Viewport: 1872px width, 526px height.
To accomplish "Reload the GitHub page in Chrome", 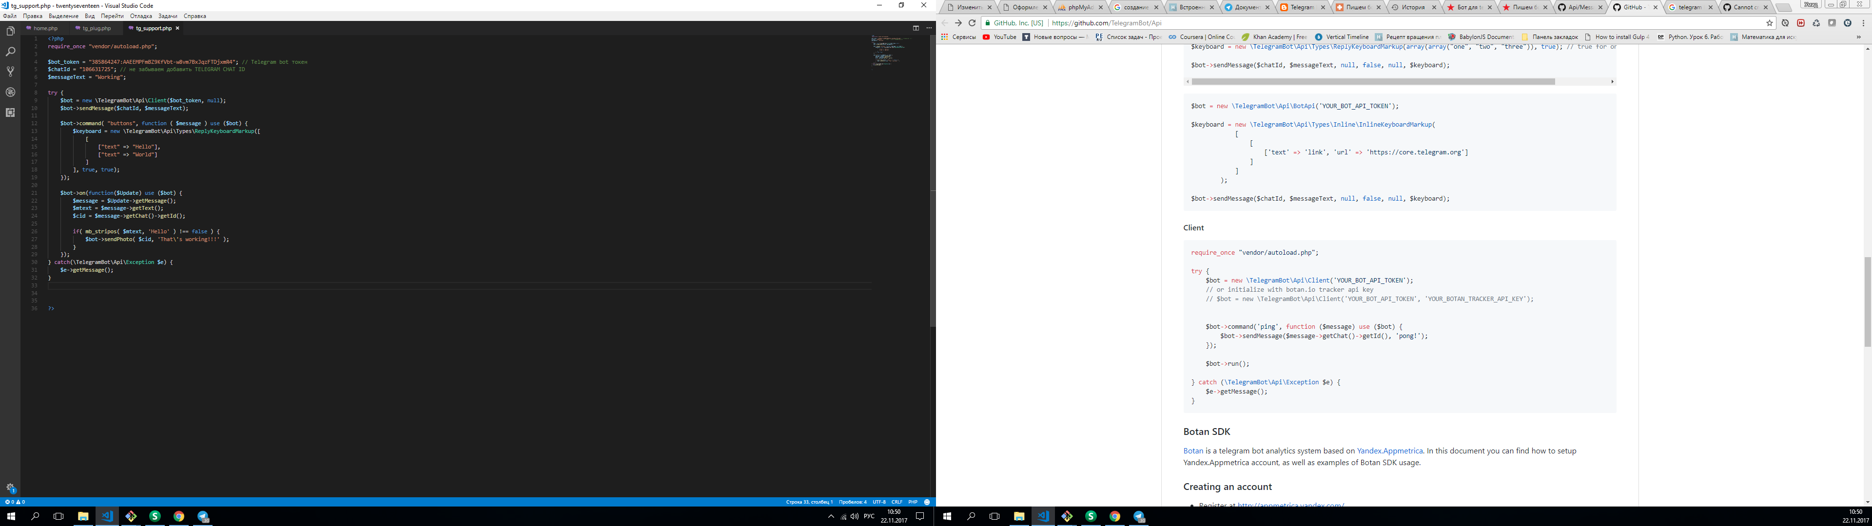I will tap(972, 23).
